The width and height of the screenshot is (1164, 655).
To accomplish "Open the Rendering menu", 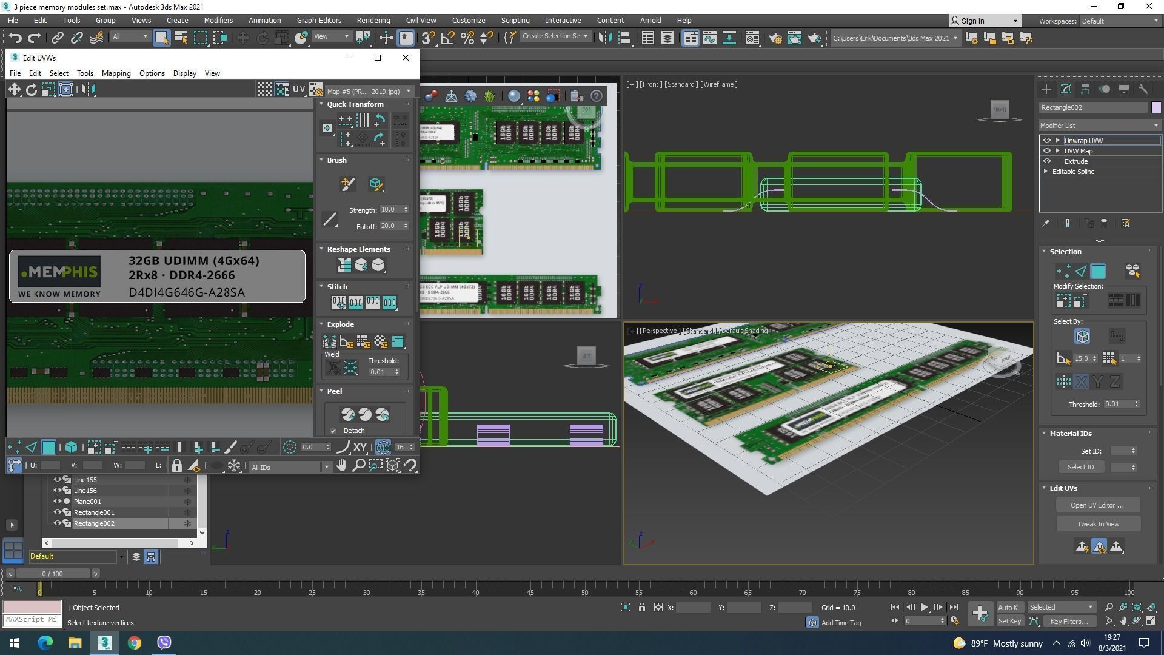I will (373, 21).
